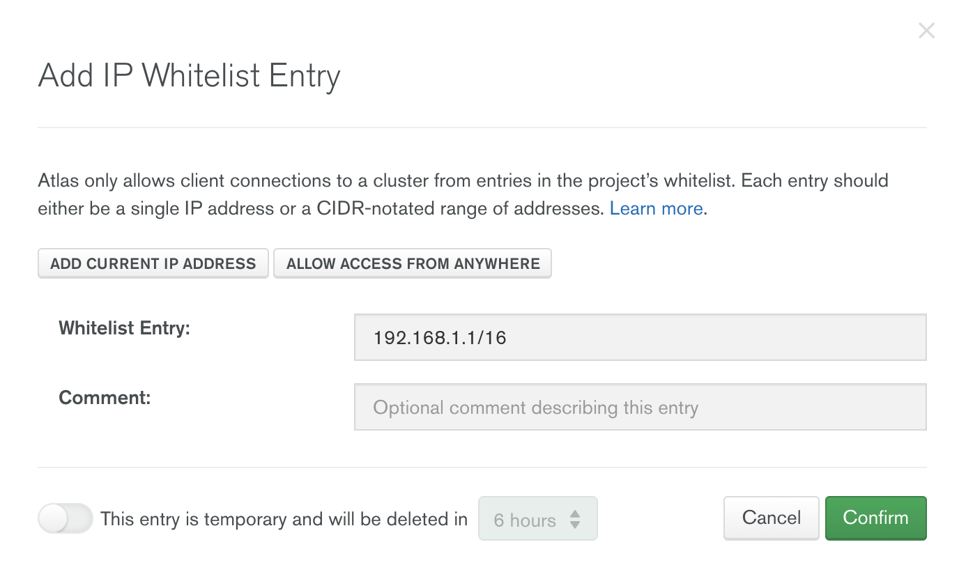Viewport: 966px width, 588px height.
Task: Open the Learn more documentation link
Action: pyautogui.click(x=655, y=208)
